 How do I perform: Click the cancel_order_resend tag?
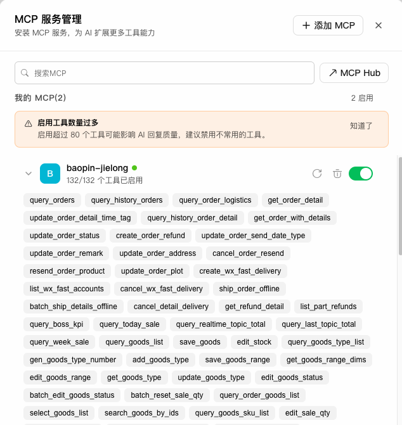click(248, 253)
